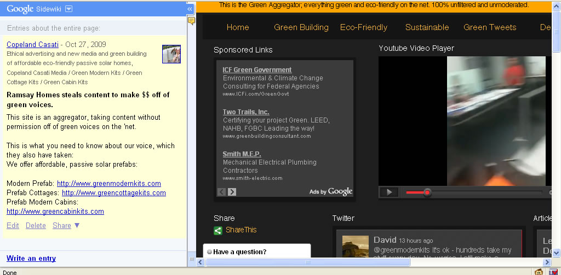Image resolution: width=561 pixels, height=275 pixels.
Task: Click vertical scrollbar down arrow
Action: (556, 253)
